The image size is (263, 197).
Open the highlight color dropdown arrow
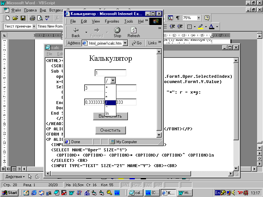pos(206,27)
